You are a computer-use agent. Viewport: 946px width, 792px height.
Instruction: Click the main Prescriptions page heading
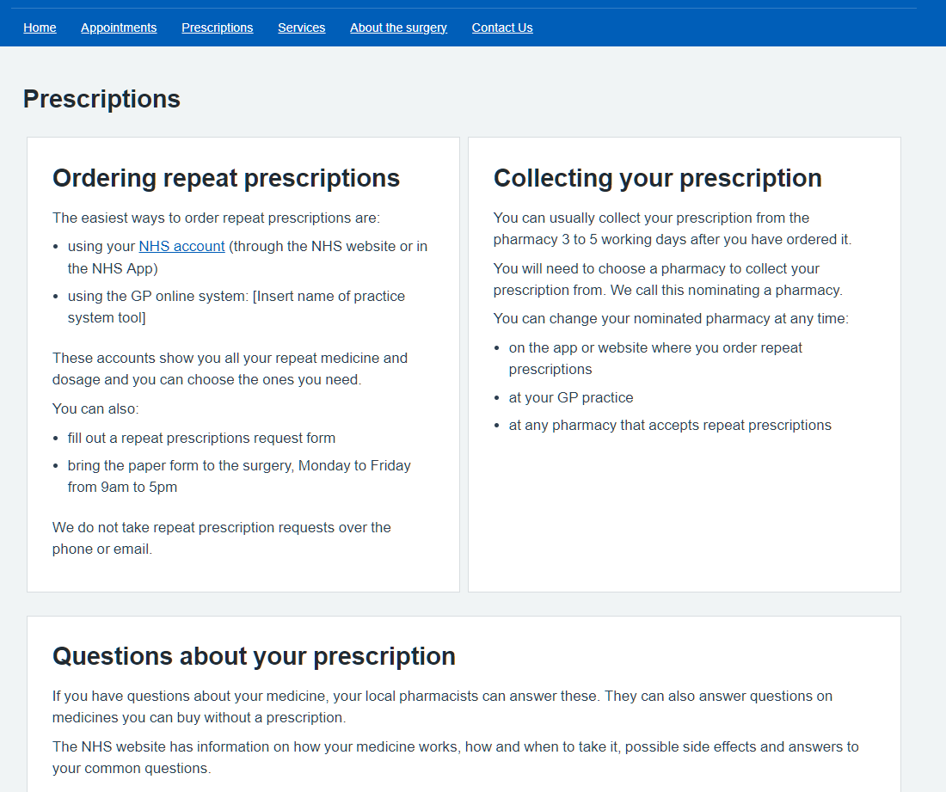[x=101, y=99]
